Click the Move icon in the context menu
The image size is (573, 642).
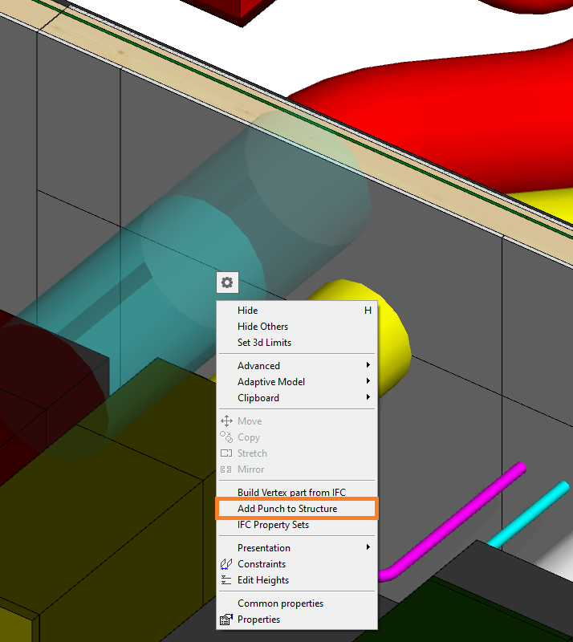tap(226, 421)
